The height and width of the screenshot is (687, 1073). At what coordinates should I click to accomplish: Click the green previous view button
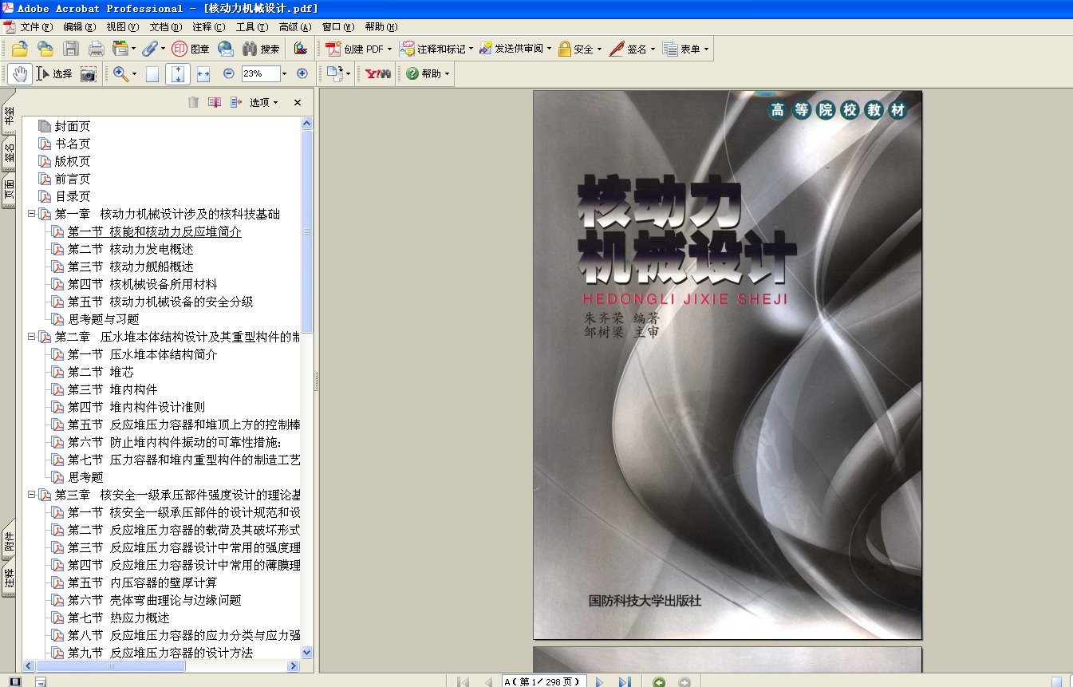659,681
